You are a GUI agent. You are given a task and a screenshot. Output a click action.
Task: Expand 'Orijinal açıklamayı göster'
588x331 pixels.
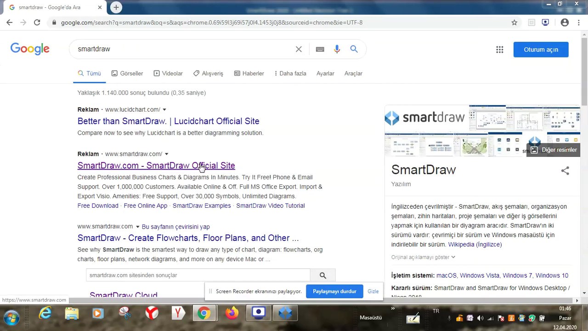tap(423, 257)
